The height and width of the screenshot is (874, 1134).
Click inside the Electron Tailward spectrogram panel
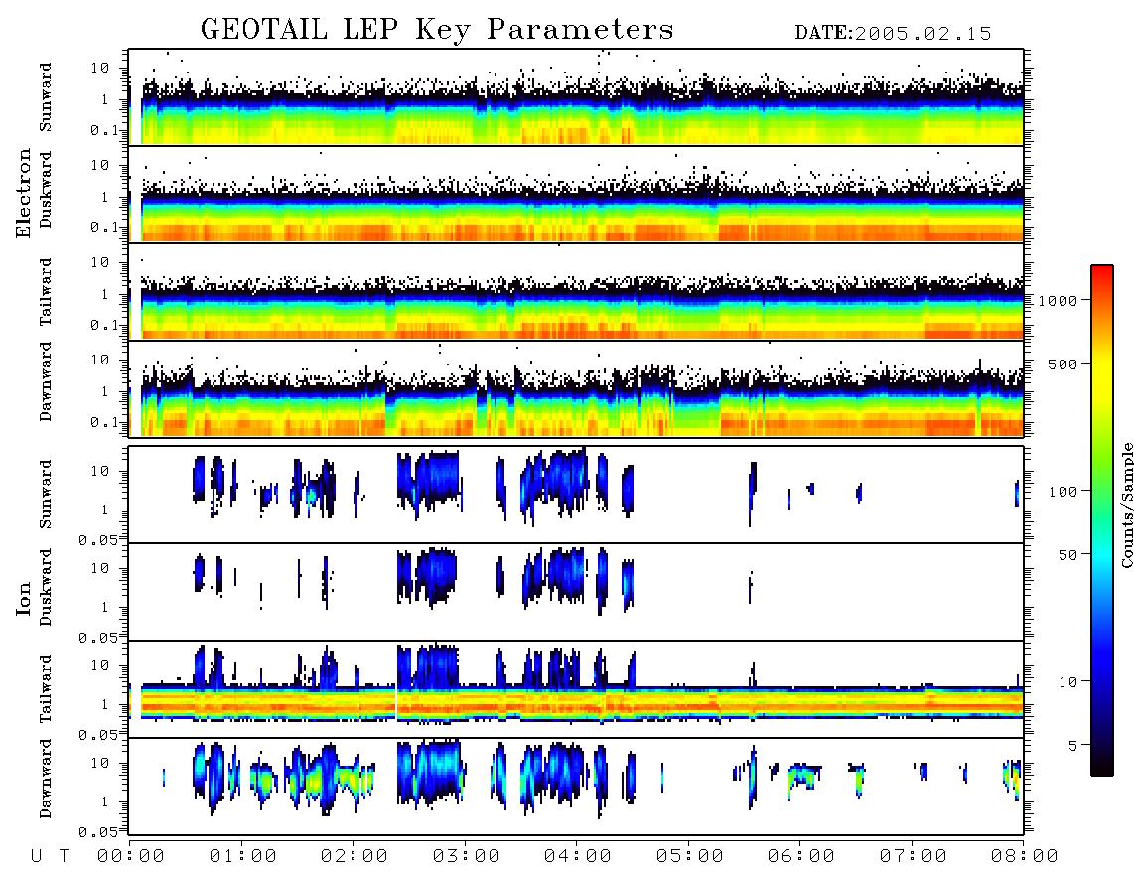click(x=576, y=292)
